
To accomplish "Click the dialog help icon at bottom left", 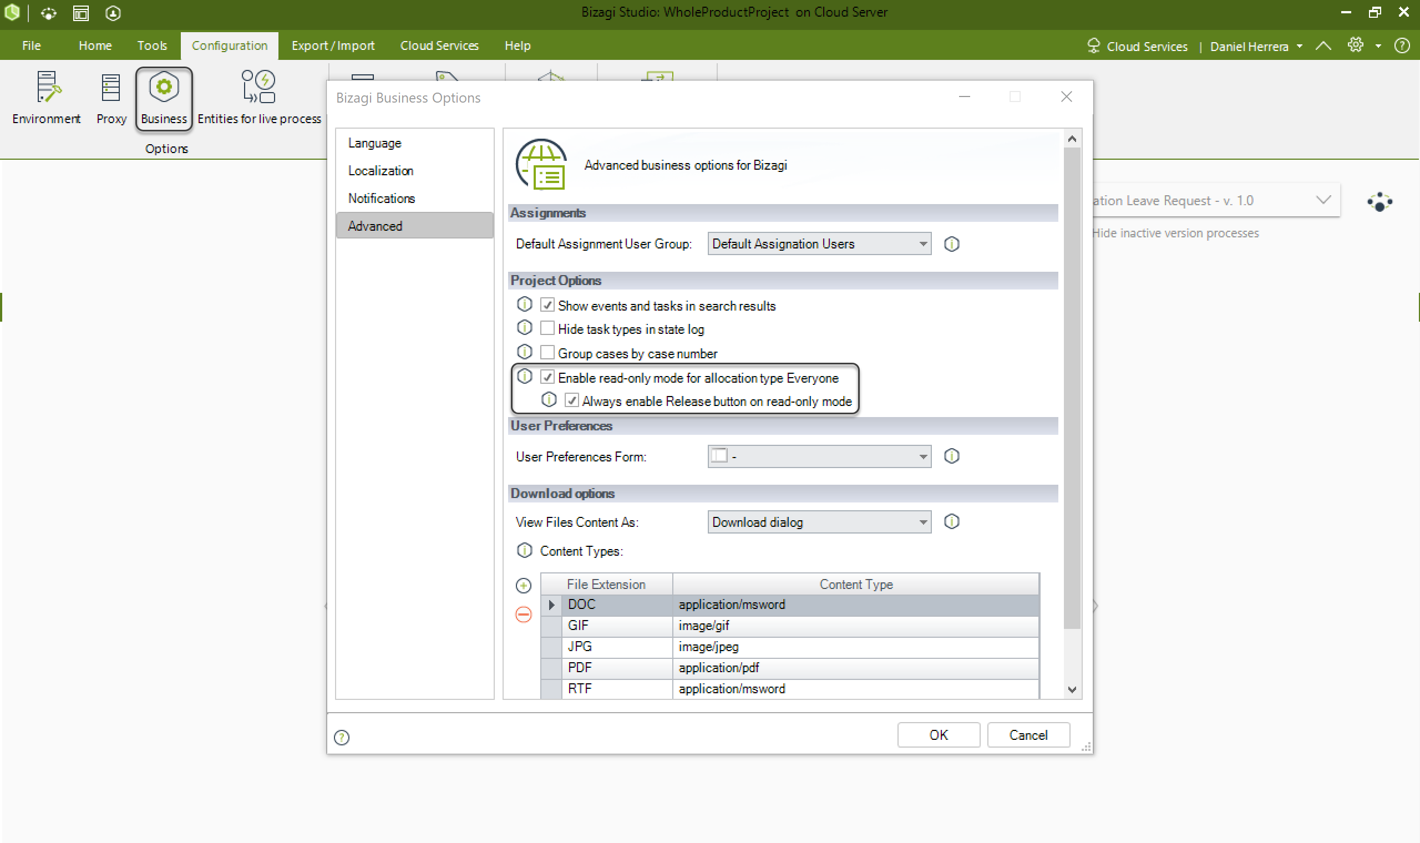I will point(341,737).
